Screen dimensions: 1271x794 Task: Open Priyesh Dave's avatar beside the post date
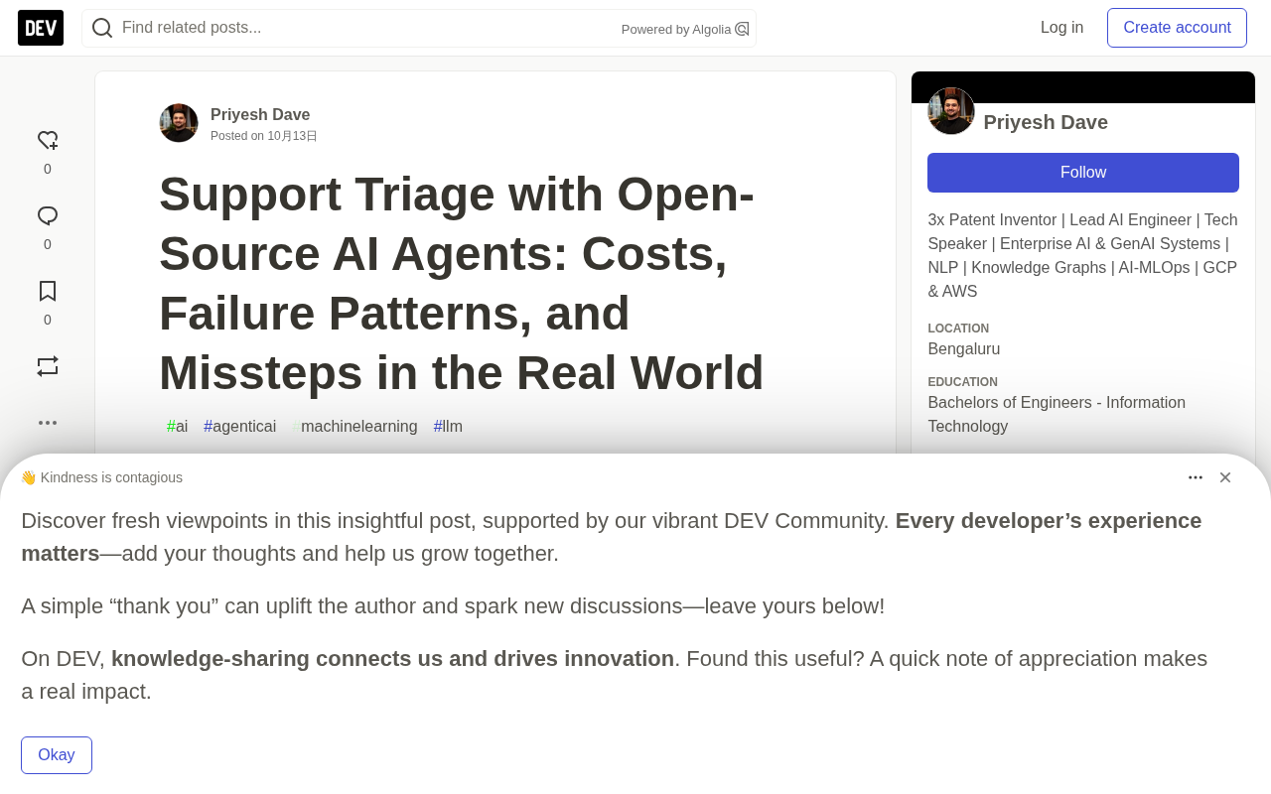pos(179,123)
